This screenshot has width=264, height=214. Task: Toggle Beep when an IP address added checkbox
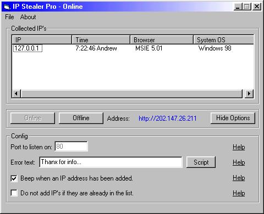click(14, 178)
